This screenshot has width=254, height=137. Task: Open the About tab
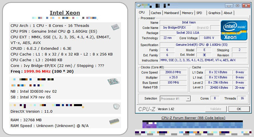(x=228, y=13)
